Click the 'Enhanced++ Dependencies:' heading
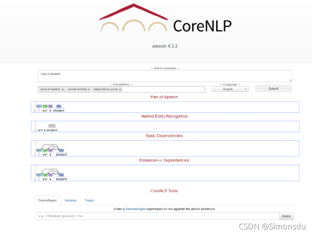 click(164, 160)
